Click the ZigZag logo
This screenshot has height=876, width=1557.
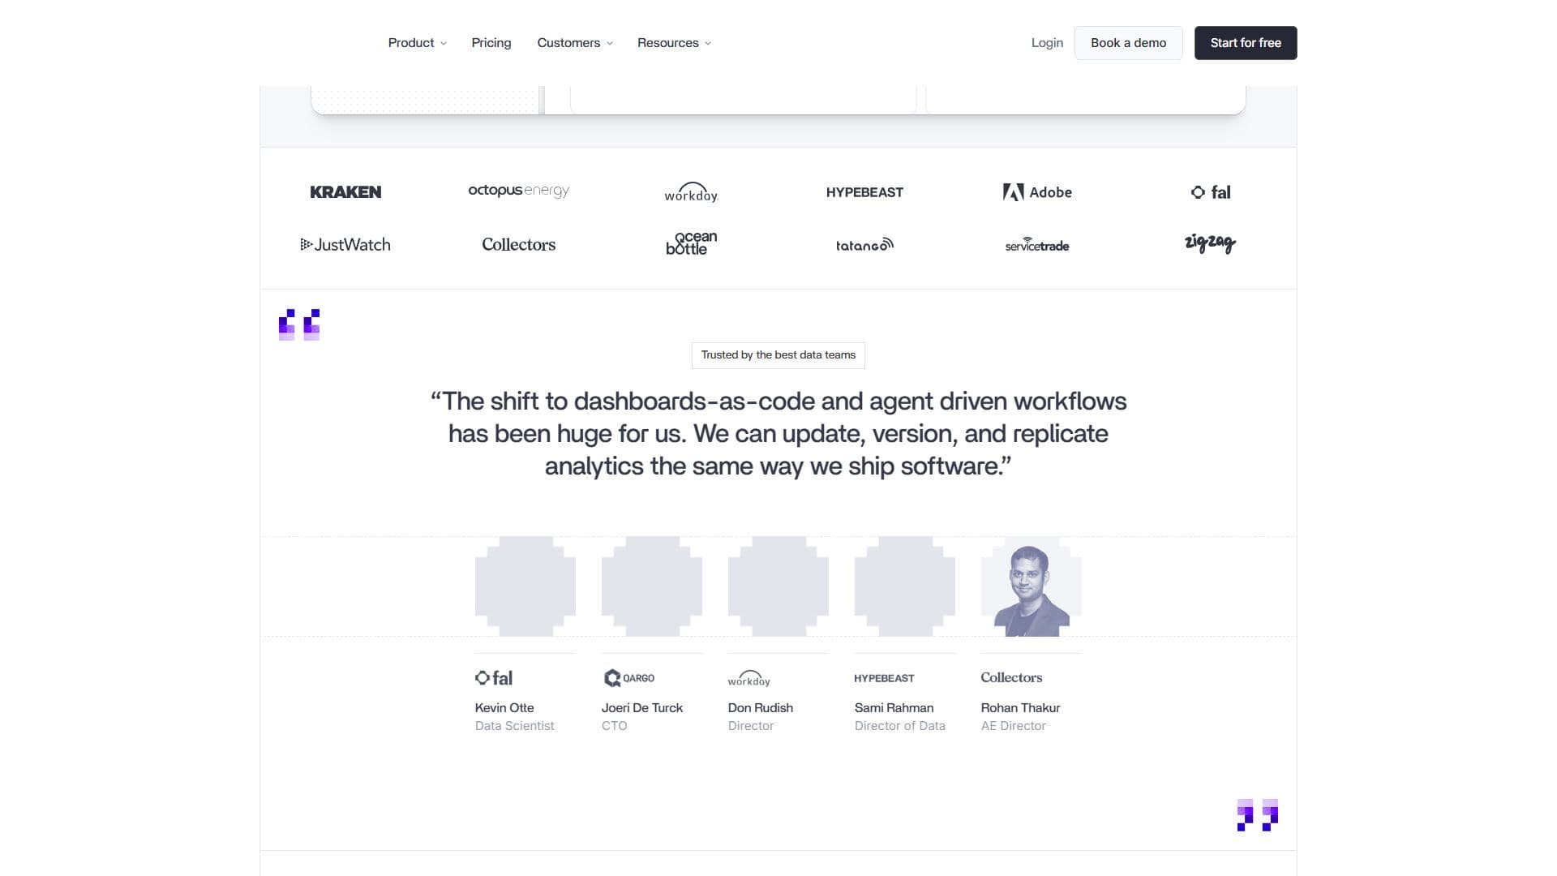(x=1210, y=243)
